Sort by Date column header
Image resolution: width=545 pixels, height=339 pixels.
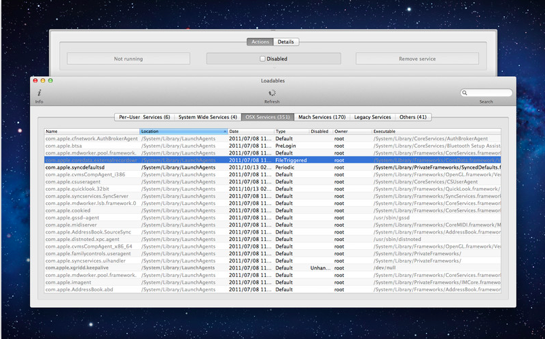point(251,131)
